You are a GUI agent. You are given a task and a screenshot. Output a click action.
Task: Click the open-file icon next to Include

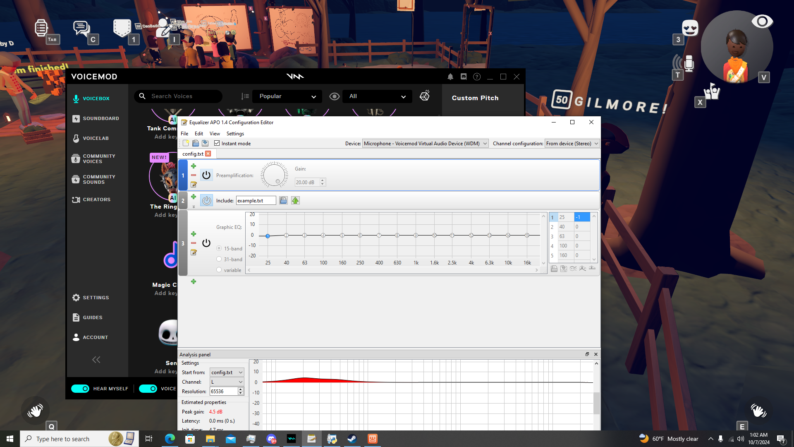point(283,200)
